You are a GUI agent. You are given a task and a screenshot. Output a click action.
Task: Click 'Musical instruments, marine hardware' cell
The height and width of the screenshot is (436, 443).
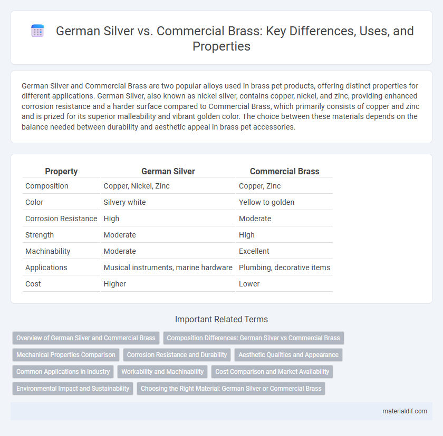click(168, 267)
